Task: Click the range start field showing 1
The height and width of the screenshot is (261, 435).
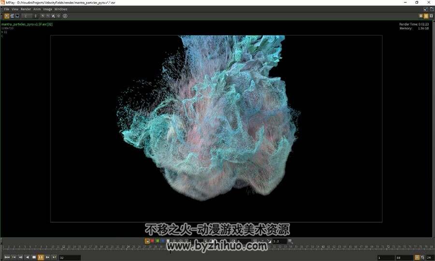Action: tap(386, 258)
